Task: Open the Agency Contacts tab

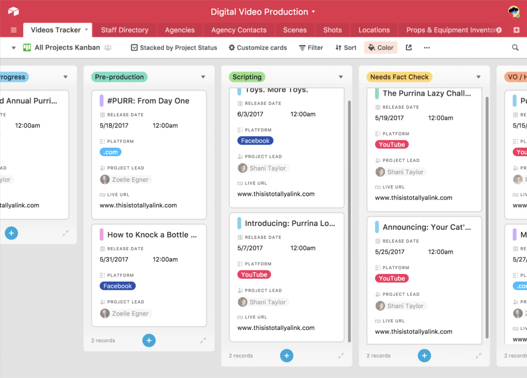Action: pyautogui.click(x=239, y=30)
